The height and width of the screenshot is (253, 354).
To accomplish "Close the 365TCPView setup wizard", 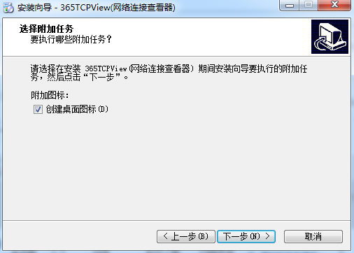I will 334,5.
